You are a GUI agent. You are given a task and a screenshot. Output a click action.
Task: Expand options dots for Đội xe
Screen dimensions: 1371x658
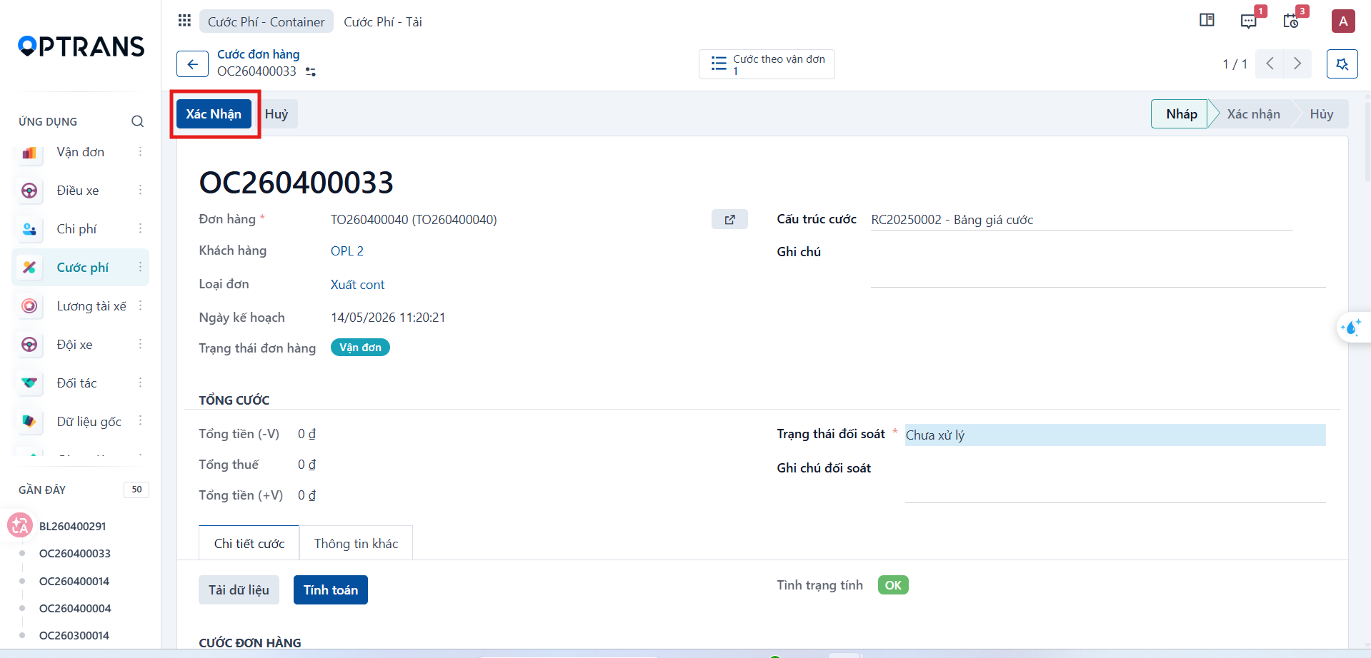click(140, 344)
